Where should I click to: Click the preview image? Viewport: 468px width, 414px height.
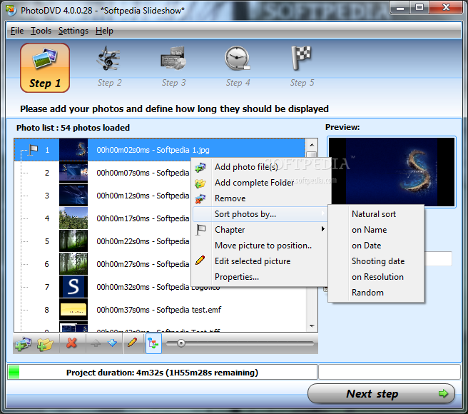[392, 172]
